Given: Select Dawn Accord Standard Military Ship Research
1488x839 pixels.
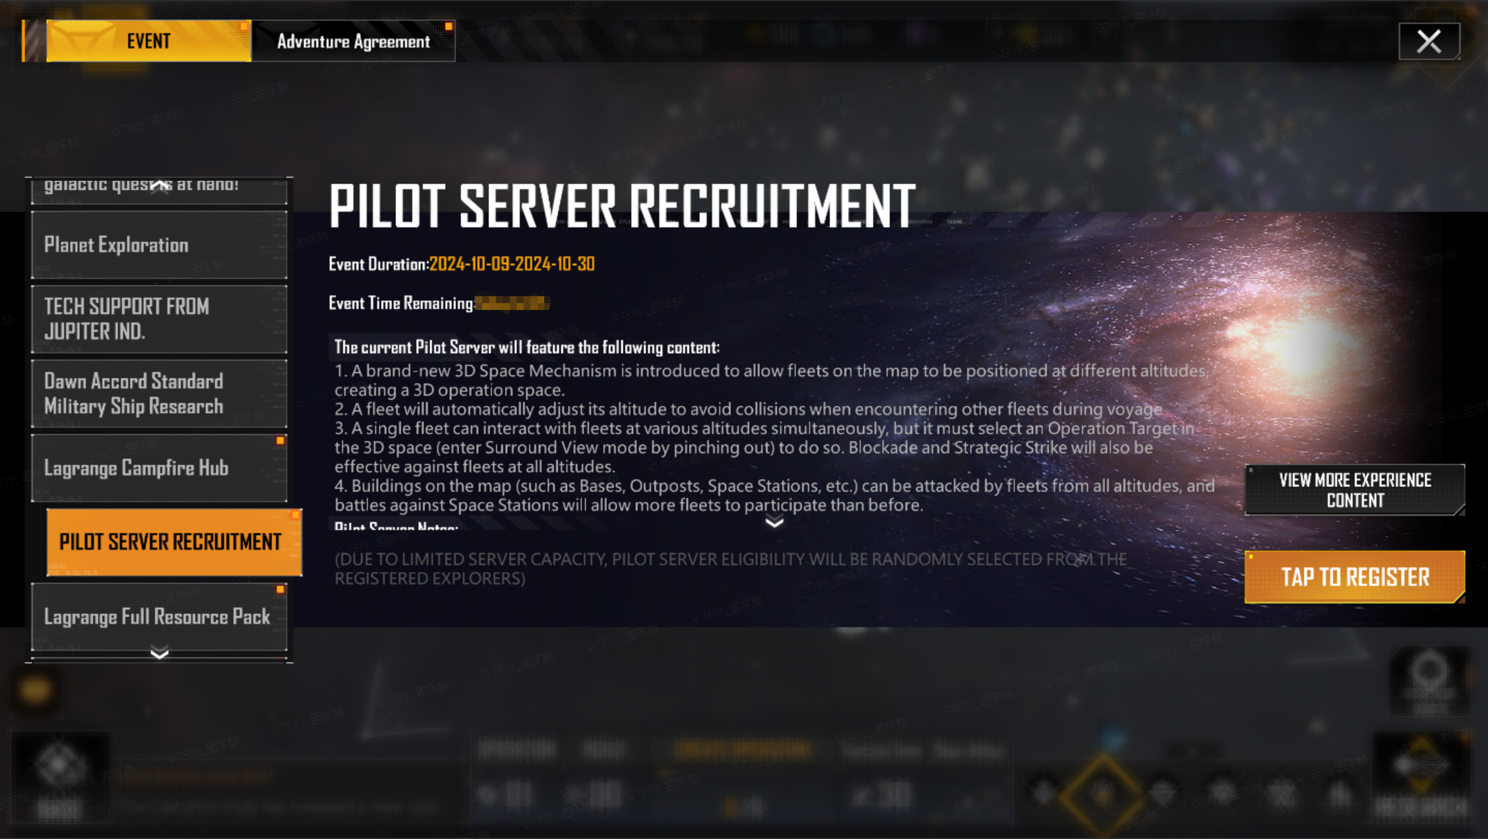Looking at the screenshot, I should pos(159,393).
